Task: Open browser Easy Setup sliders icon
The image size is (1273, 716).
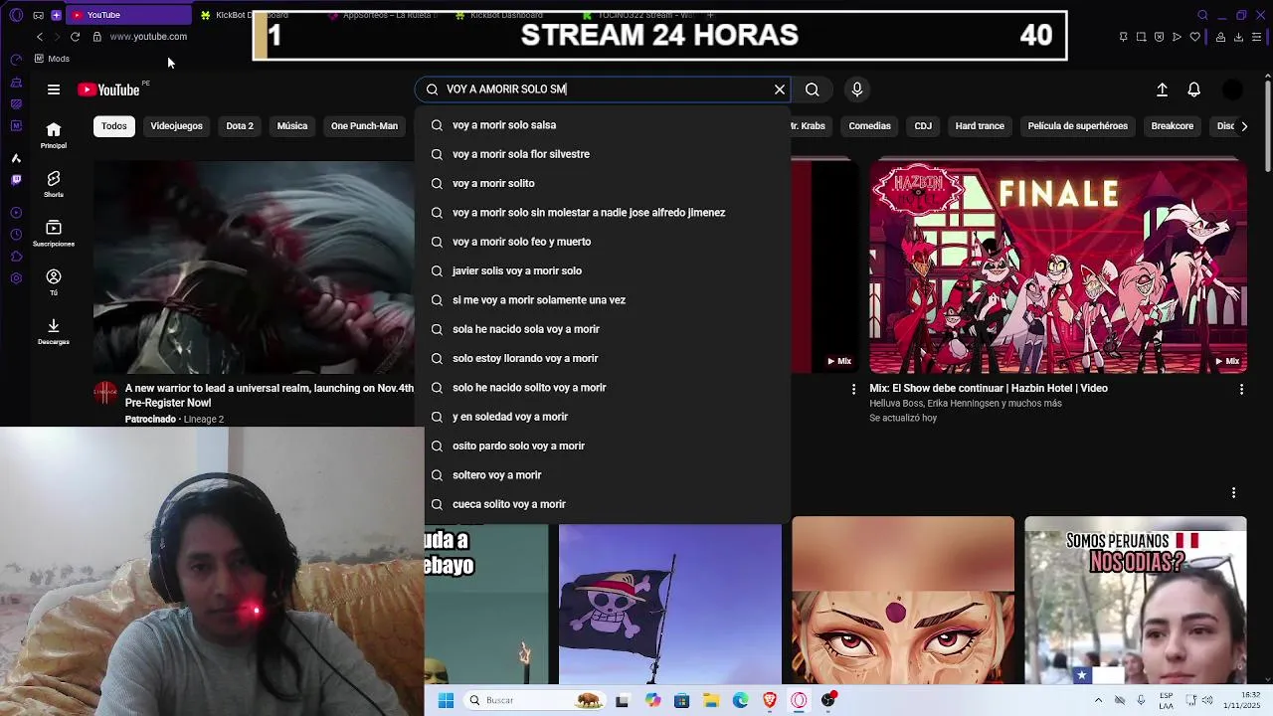Action: click(x=1256, y=37)
